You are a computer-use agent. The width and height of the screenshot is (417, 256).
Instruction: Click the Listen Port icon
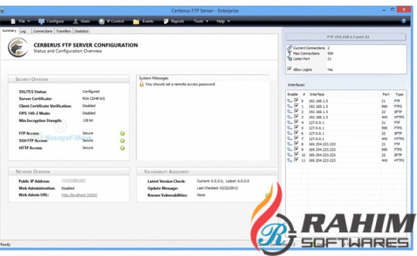[x=290, y=59]
